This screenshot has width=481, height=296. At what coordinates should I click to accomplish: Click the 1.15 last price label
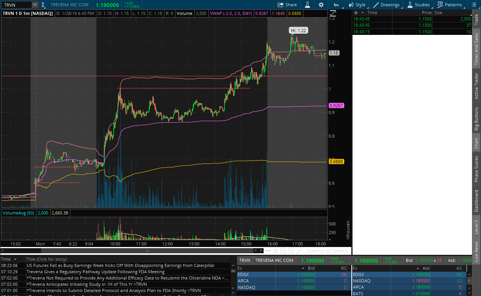click(x=334, y=53)
